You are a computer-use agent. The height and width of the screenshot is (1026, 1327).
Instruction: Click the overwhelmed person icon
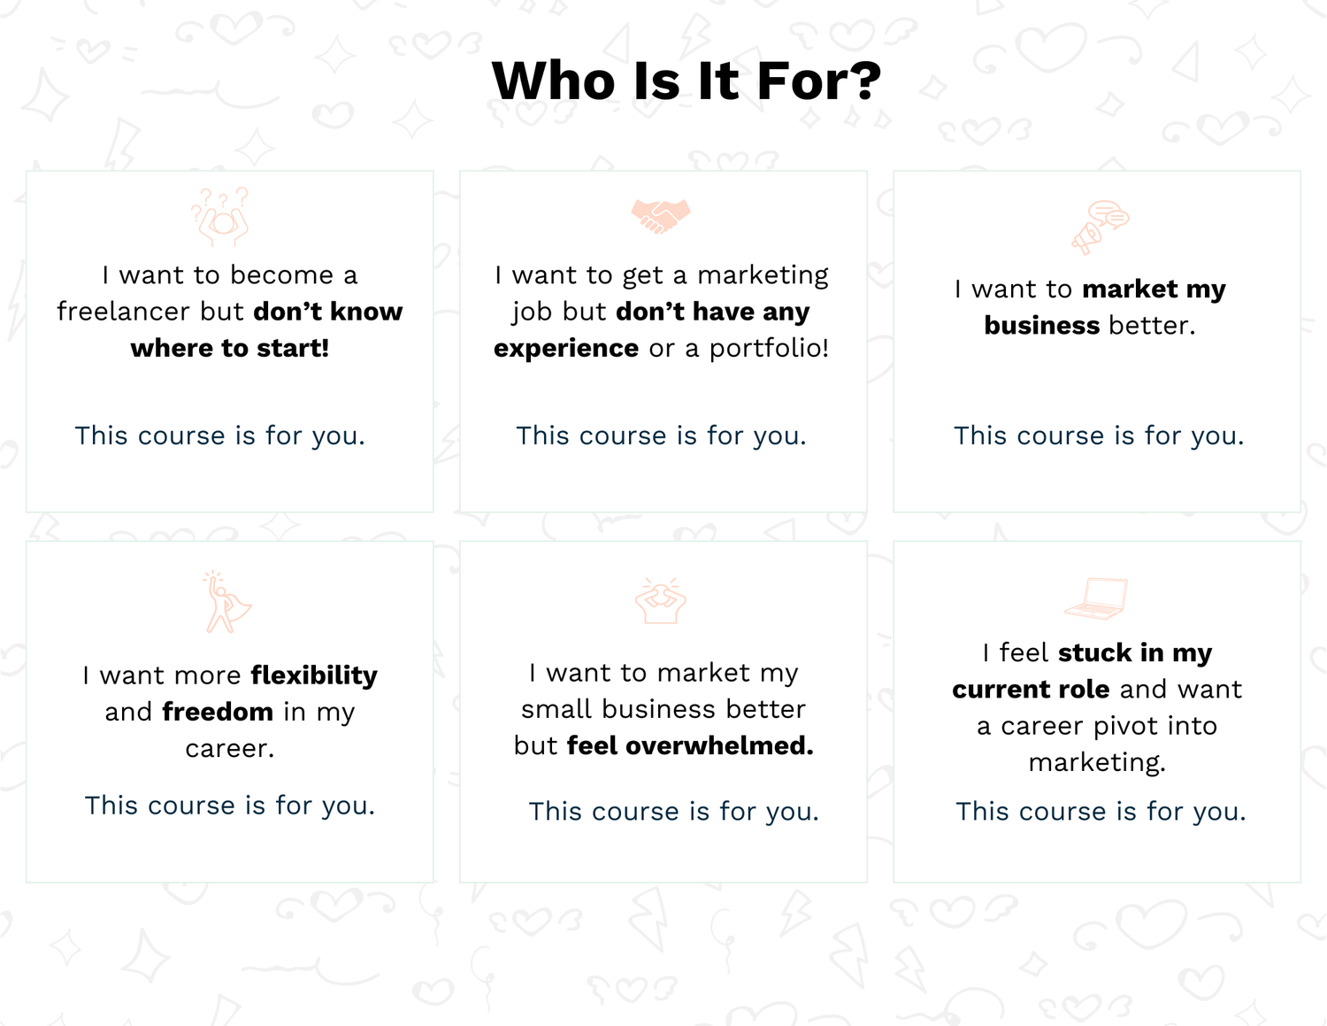[661, 601]
